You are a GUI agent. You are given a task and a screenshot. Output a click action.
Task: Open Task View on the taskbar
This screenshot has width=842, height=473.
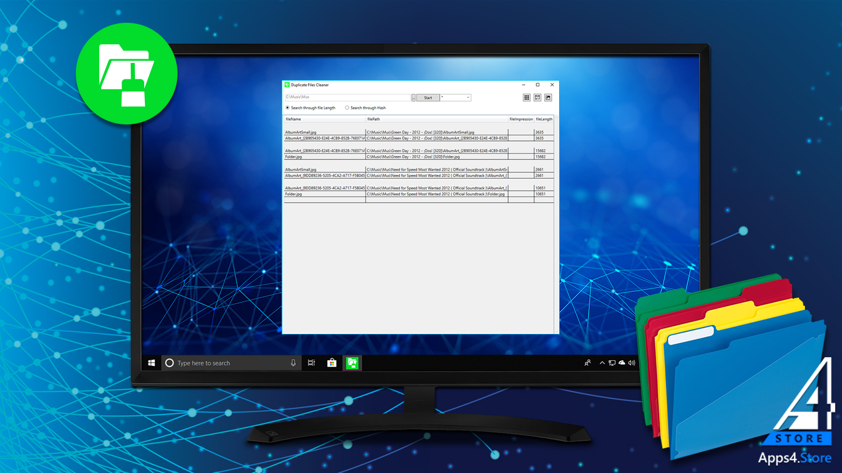click(x=312, y=363)
